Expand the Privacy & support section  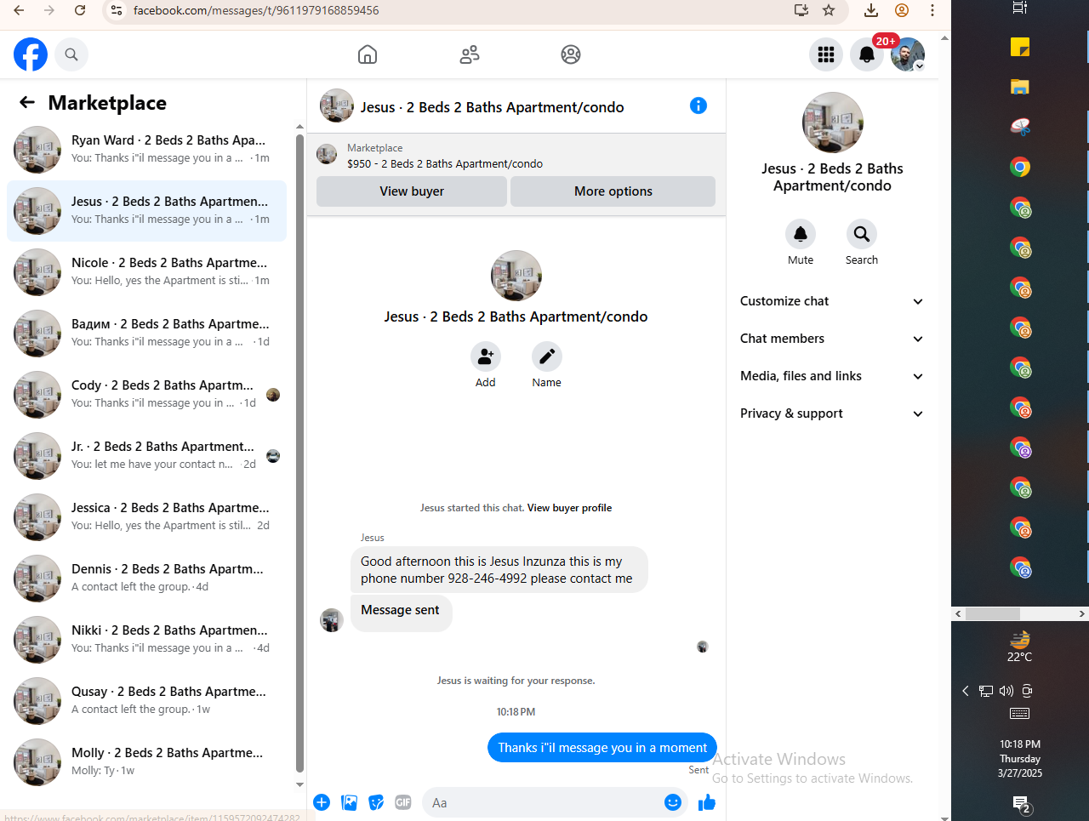click(x=832, y=413)
